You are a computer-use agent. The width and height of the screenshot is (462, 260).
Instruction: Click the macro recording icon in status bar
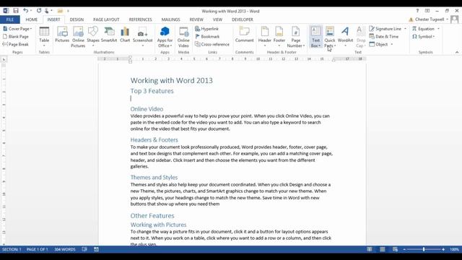[x=96, y=249]
